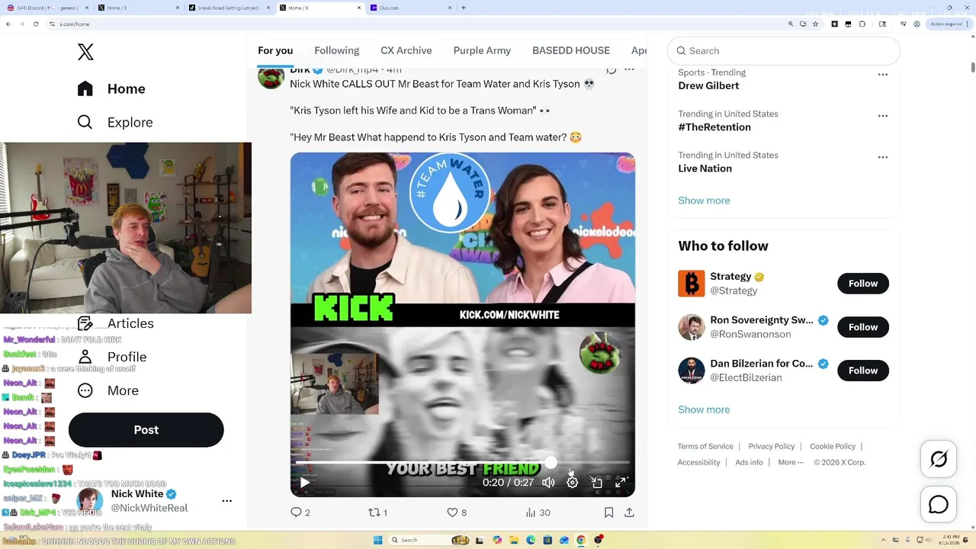Share Dirk's tweet
Screen dimensions: 976x549
[629, 512]
